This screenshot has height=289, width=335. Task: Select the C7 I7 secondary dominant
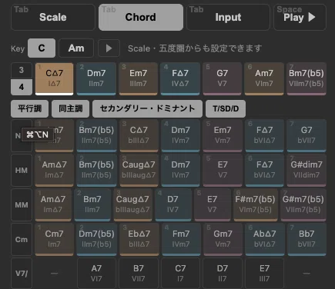[180, 274]
